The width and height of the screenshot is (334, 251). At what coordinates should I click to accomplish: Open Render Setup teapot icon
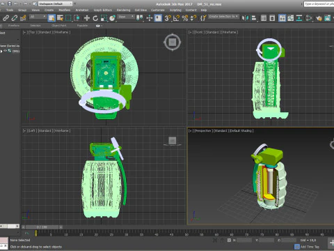pyautogui.click(x=319, y=18)
